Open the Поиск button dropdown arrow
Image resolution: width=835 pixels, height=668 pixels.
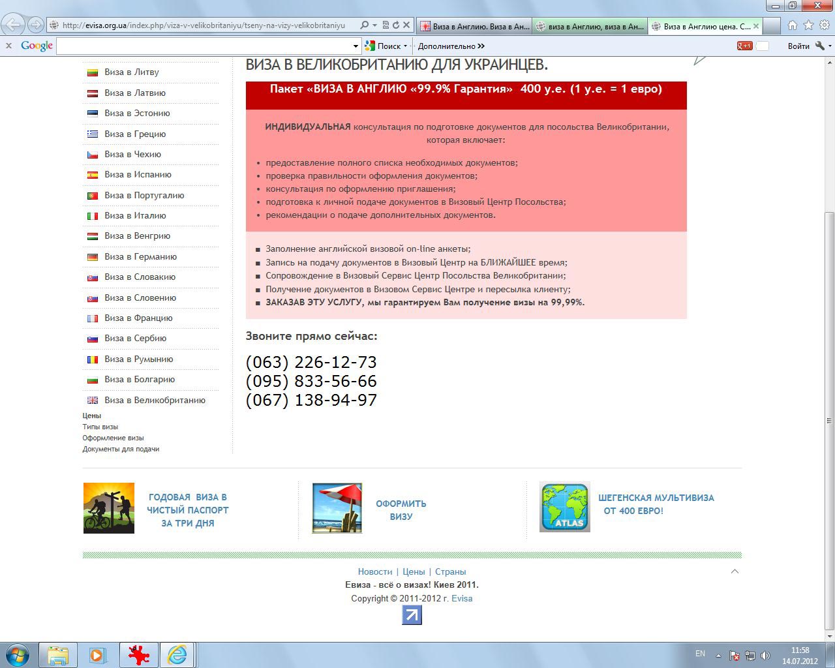click(x=405, y=46)
